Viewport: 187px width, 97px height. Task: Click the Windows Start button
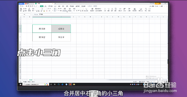(x=20, y=84)
